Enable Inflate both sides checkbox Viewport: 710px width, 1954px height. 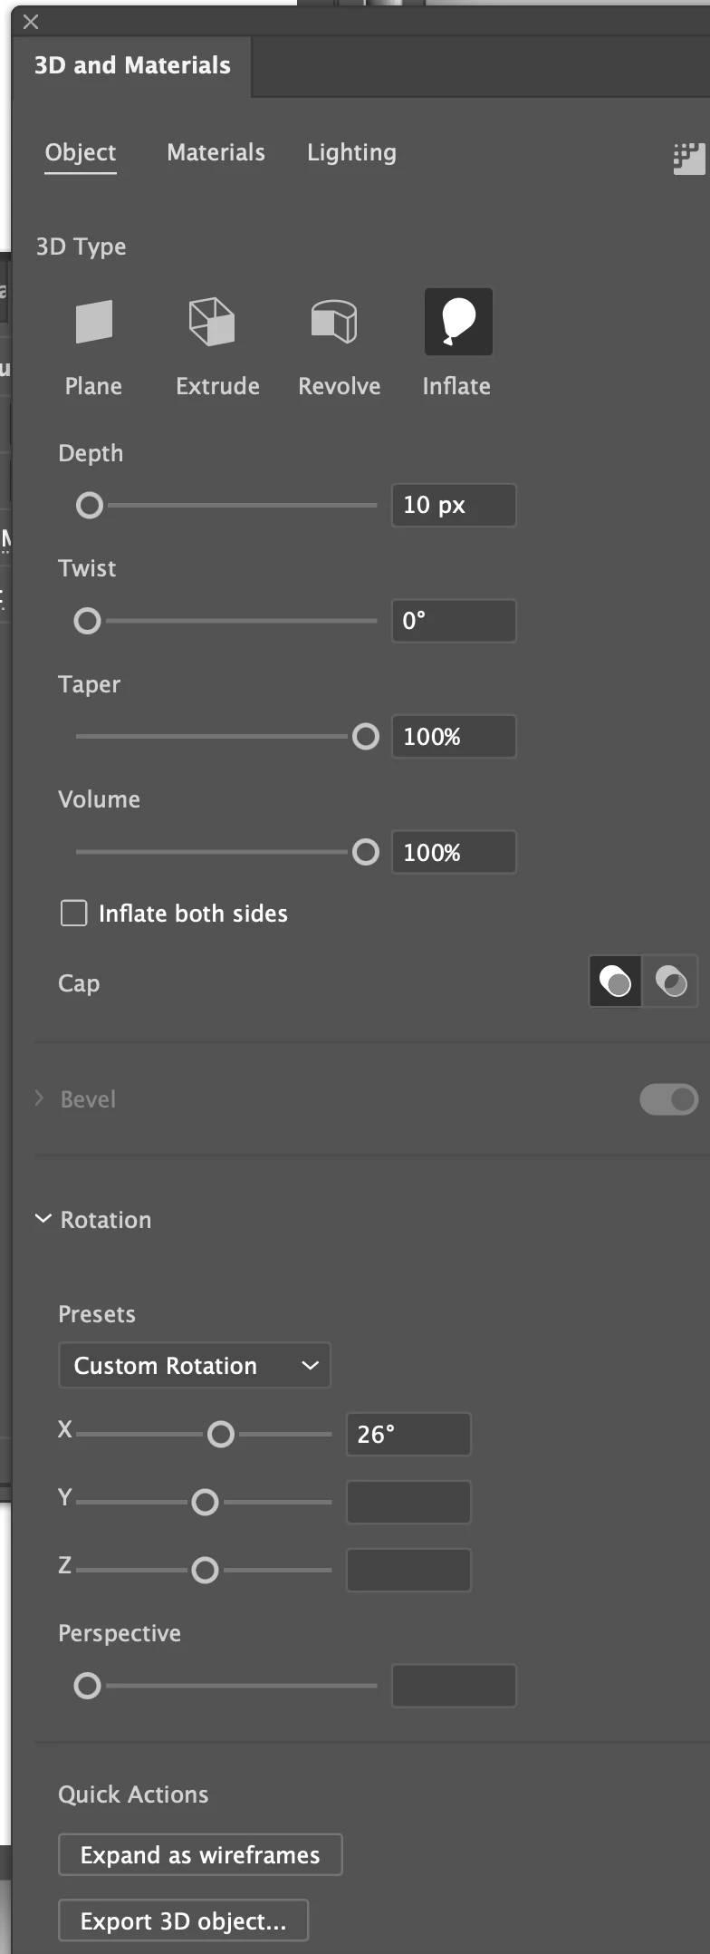73,913
